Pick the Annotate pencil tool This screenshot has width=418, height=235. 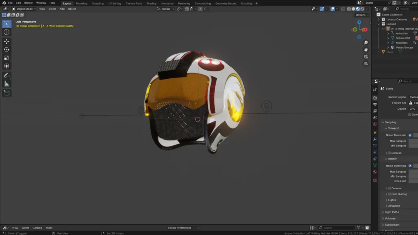(7, 75)
